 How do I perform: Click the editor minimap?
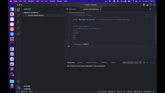click(149, 16)
